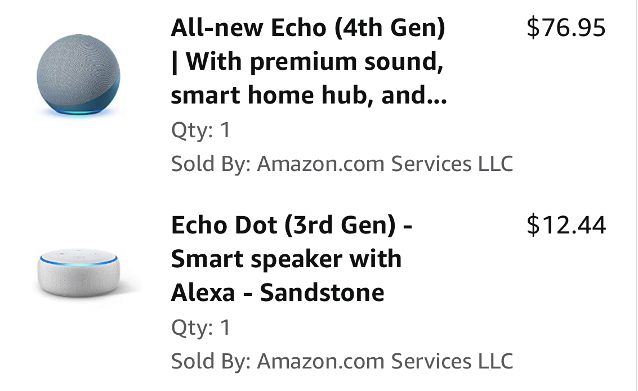
Task: Click the 'Alexa - Sandstone' text
Action: pyautogui.click(x=278, y=293)
